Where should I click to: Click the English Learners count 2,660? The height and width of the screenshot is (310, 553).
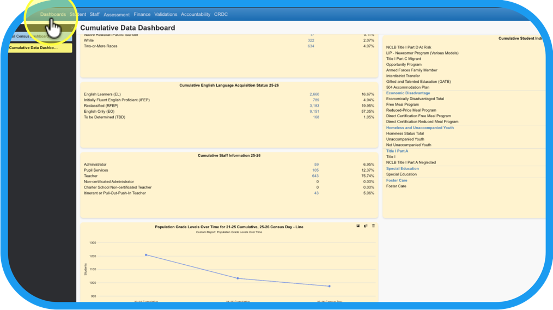coord(314,94)
